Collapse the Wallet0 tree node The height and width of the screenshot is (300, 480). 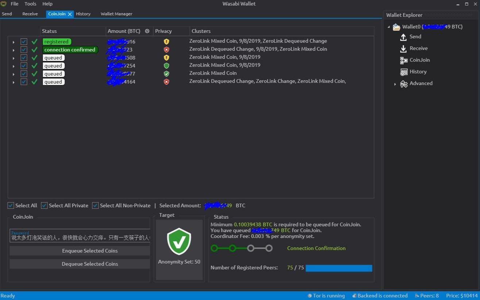tap(389, 27)
